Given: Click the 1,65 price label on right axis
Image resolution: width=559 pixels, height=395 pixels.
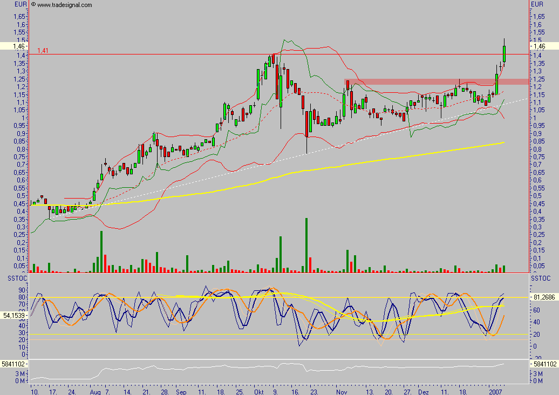Looking at the screenshot, I should click(x=539, y=16).
